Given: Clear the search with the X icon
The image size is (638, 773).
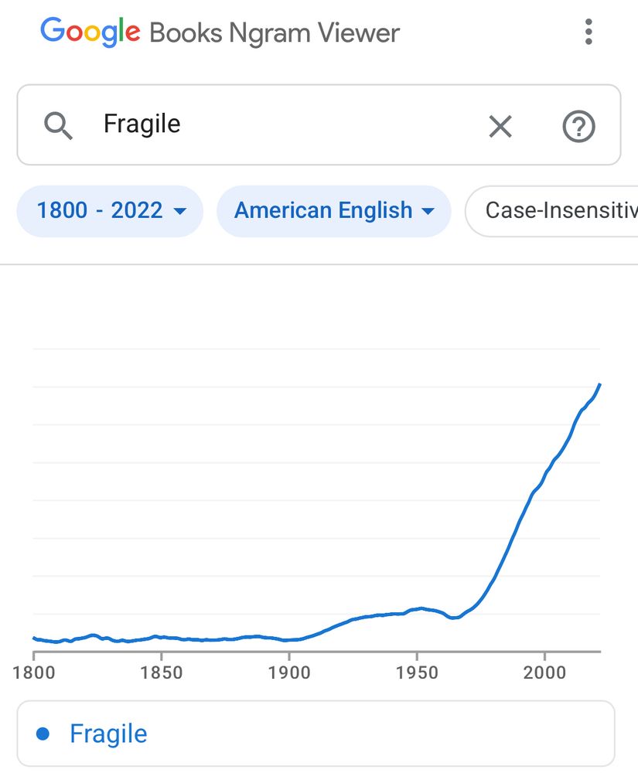Looking at the screenshot, I should tap(500, 126).
